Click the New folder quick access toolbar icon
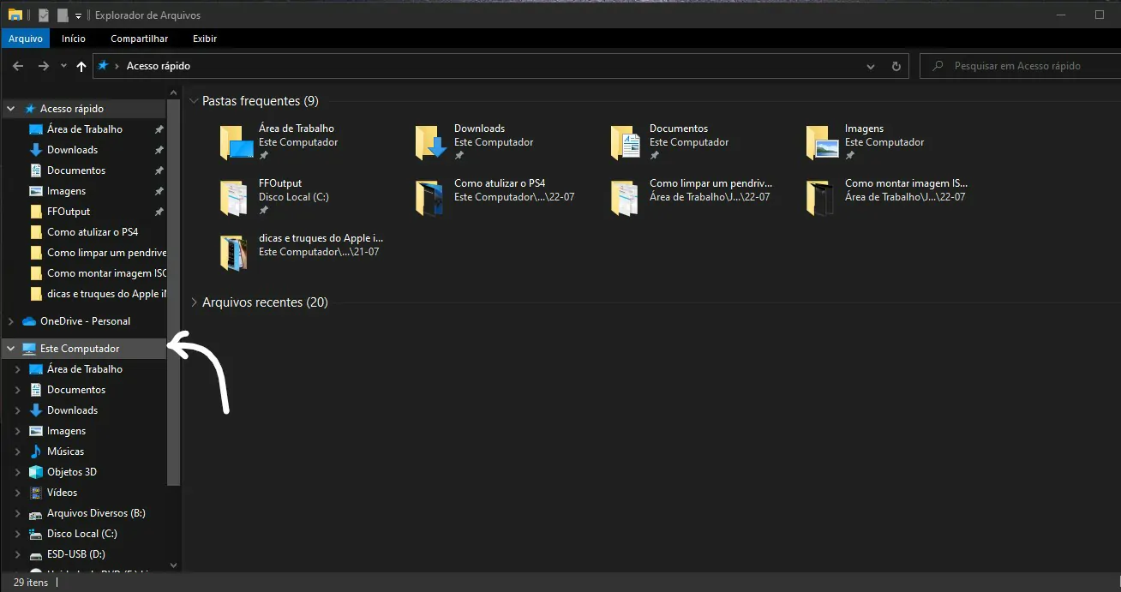This screenshot has width=1121, height=592. pyautogui.click(x=63, y=15)
